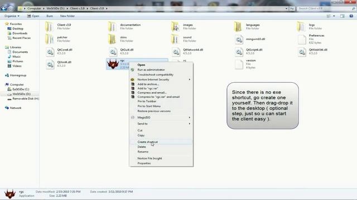Click the refresh button beside address bar
Image resolution: width=357 pixels, height=200 pixels.
(x=292, y=8)
